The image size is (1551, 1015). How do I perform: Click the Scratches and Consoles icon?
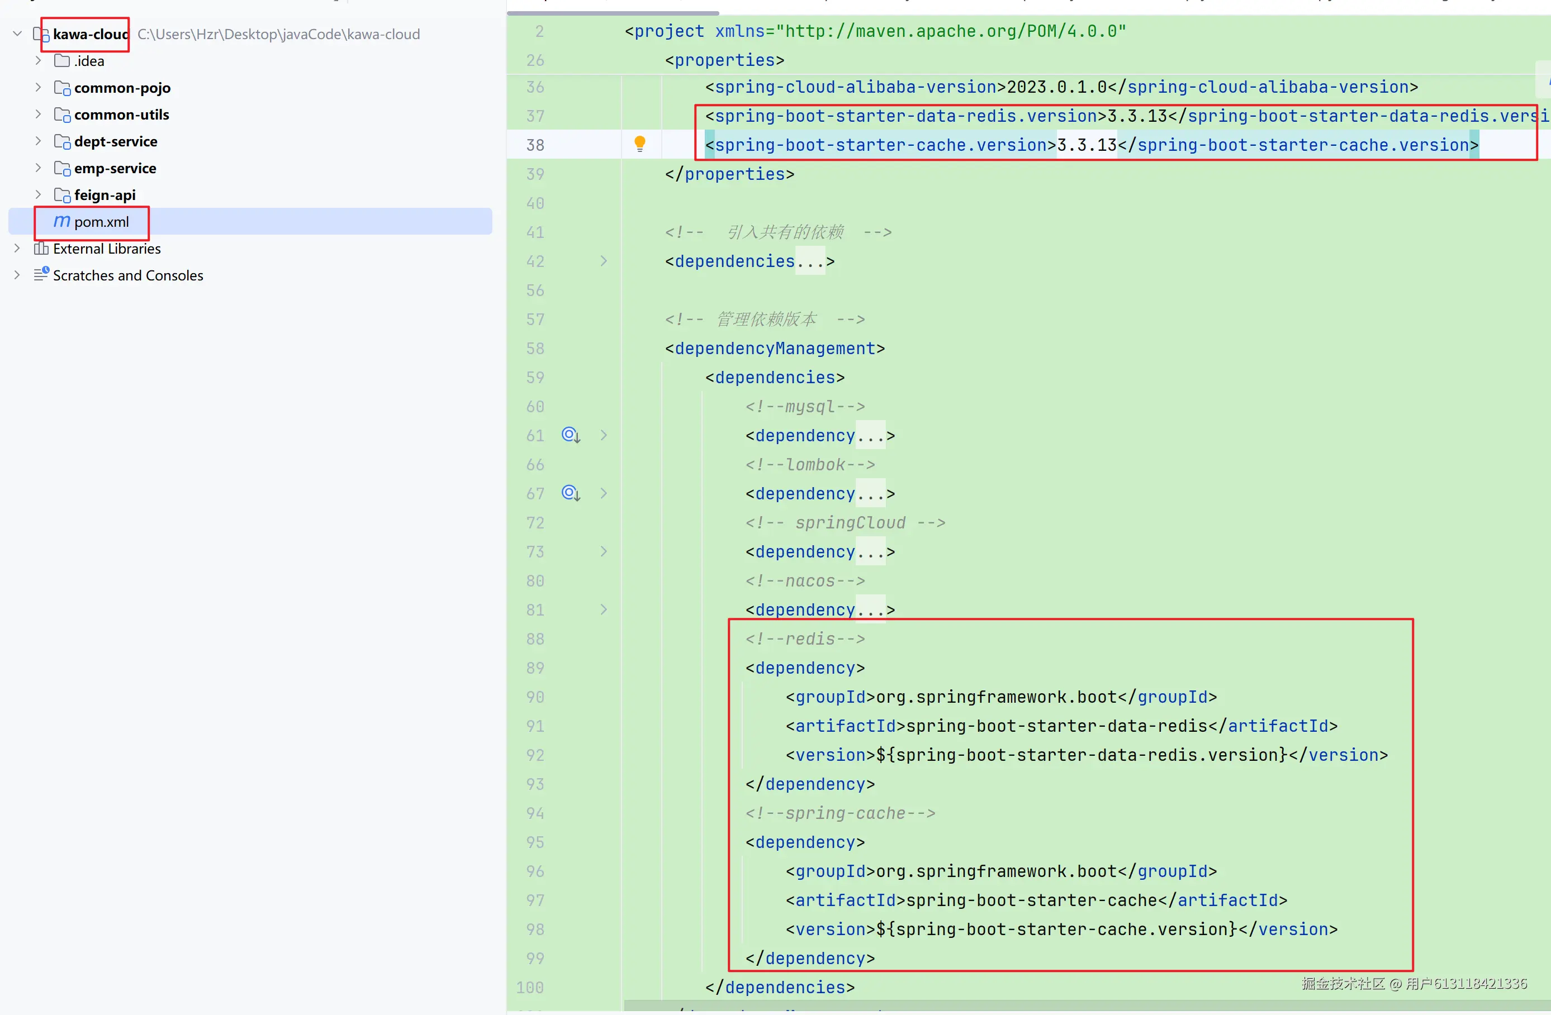tap(41, 274)
